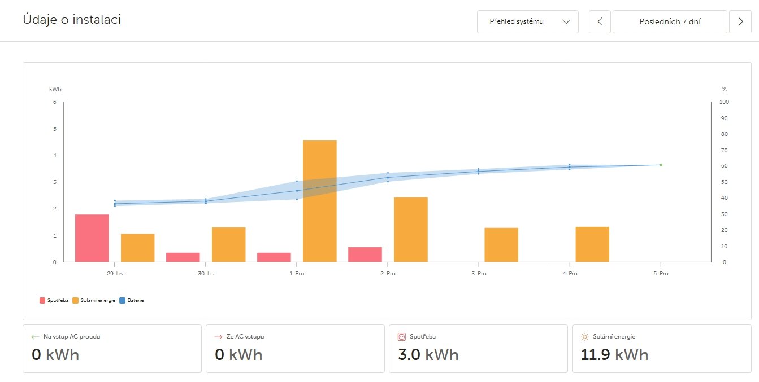Screen dimensions: 759x382
Task: Click the red arrow Ze AC vstupu icon
Action: point(218,336)
